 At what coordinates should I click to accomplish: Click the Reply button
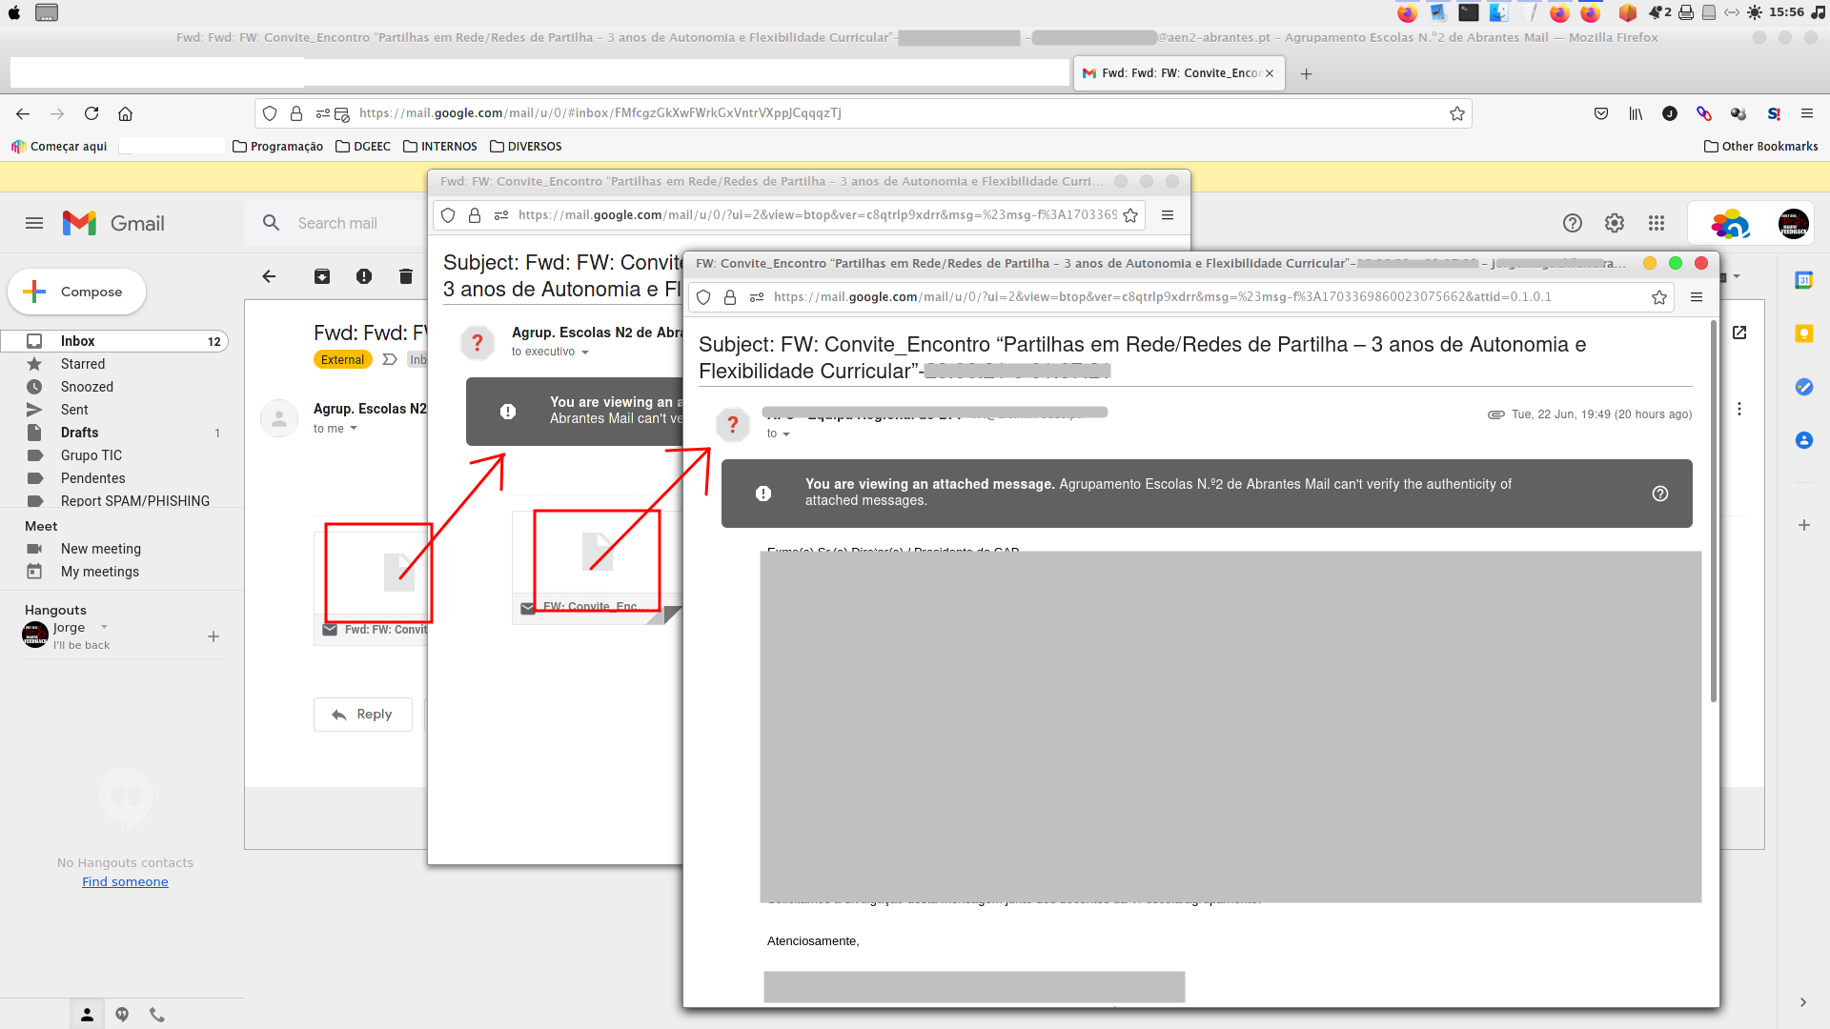362,715
